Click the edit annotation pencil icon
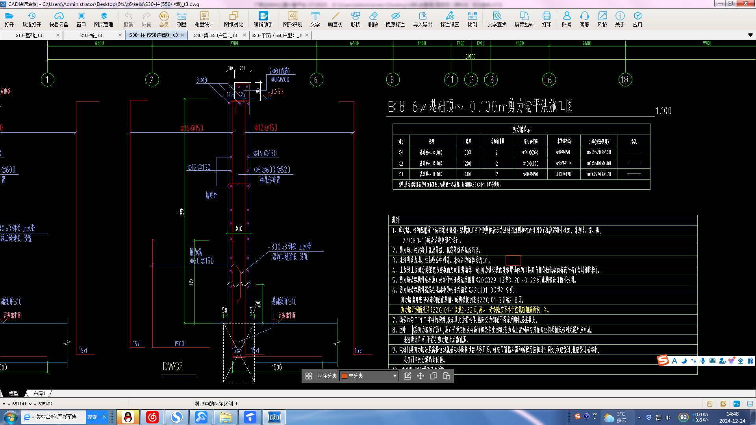756x425 pixels. 408,376
